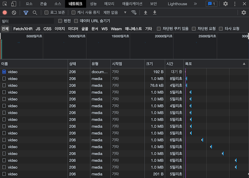This screenshot has width=249, height=178.
Task: Focus the 필터 text input
Action: click(27, 21)
